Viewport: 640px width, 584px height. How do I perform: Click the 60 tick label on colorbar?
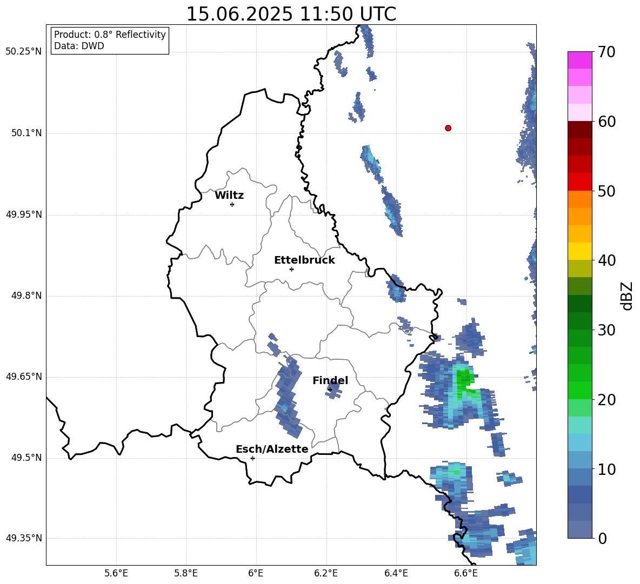coord(606,122)
